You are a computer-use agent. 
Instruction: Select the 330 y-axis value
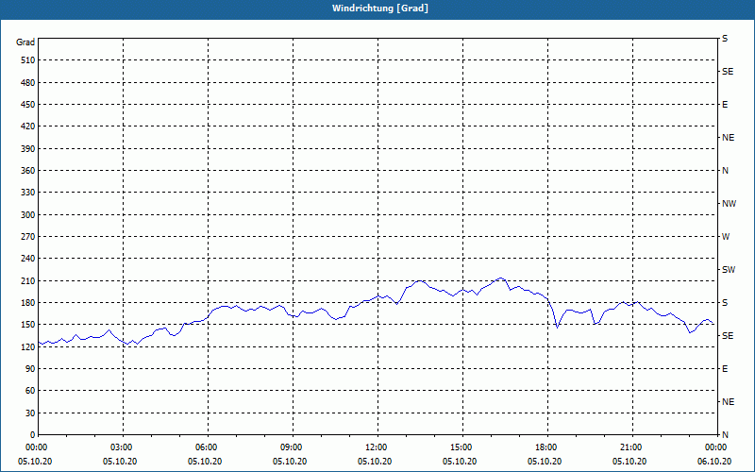(28, 193)
